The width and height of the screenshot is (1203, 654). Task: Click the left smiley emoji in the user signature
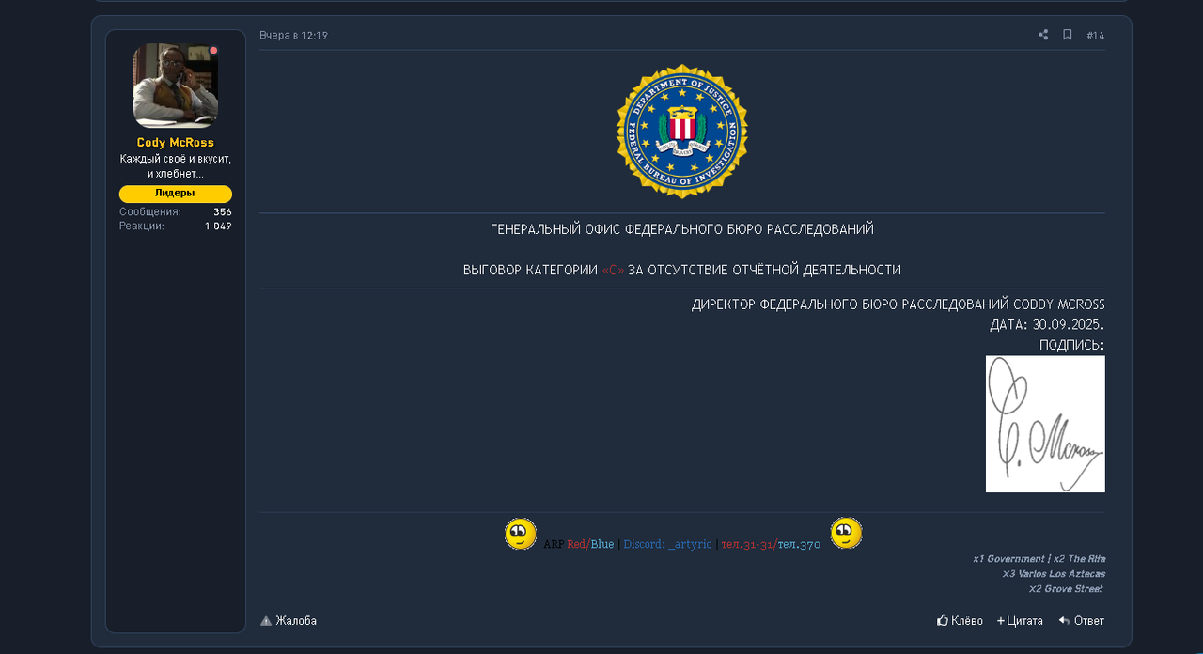(x=521, y=534)
